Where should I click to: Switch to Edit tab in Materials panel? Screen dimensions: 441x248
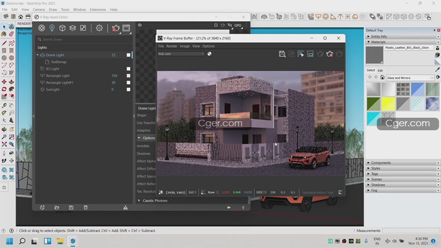[x=380, y=70]
